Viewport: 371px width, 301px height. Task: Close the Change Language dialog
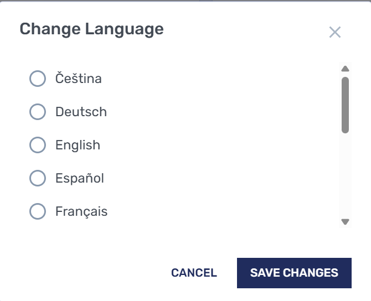tap(334, 32)
